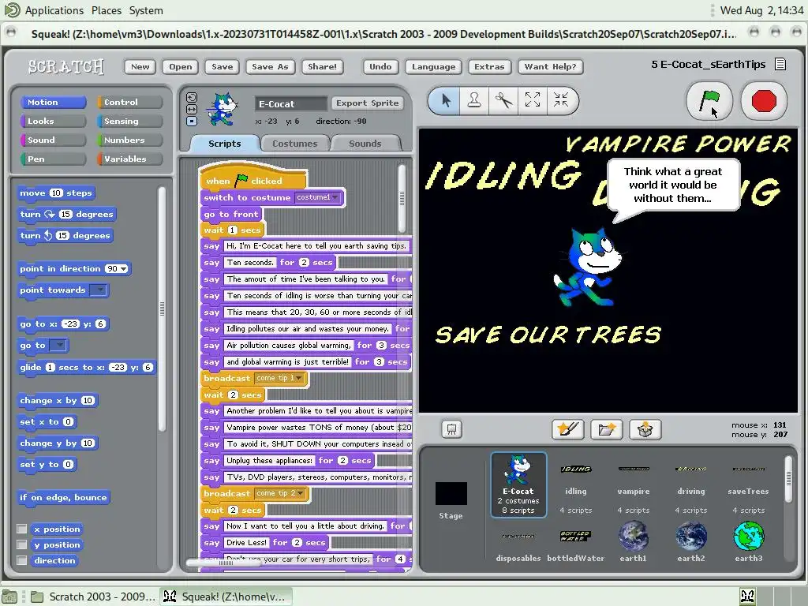Click the blocks palette vertical scrollbar
Image resolution: width=808 pixels, height=606 pixels.
[163, 309]
